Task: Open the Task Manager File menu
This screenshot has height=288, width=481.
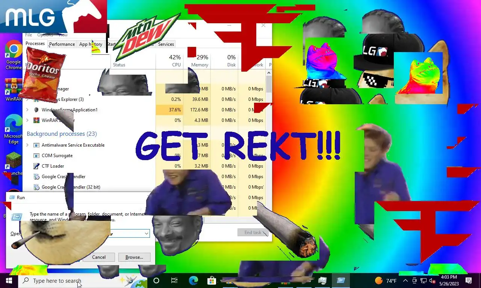Action: [29, 35]
